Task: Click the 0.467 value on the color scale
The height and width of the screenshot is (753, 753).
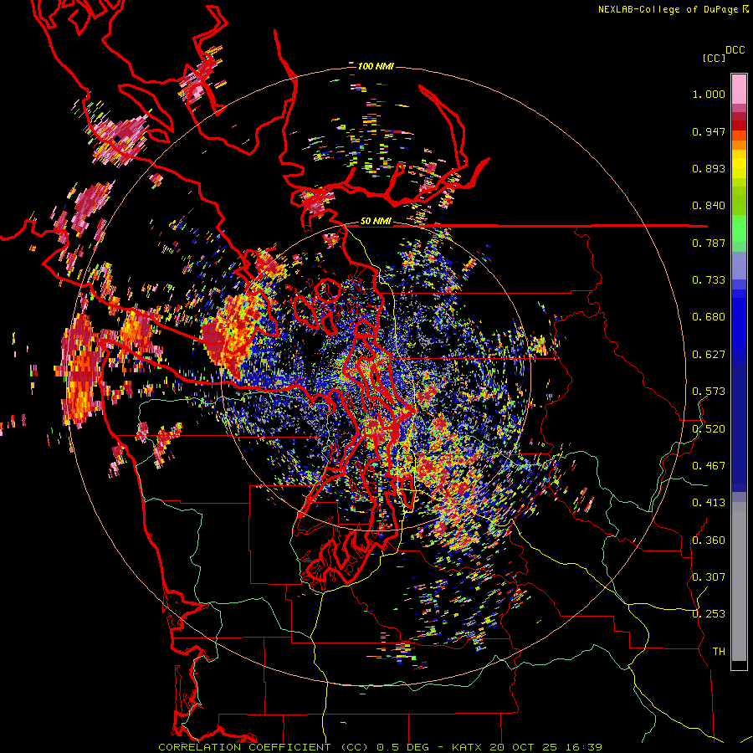Action: (709, 466)
